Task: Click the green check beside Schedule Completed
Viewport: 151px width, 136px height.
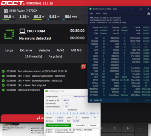Action: click(x=3, y=90)
